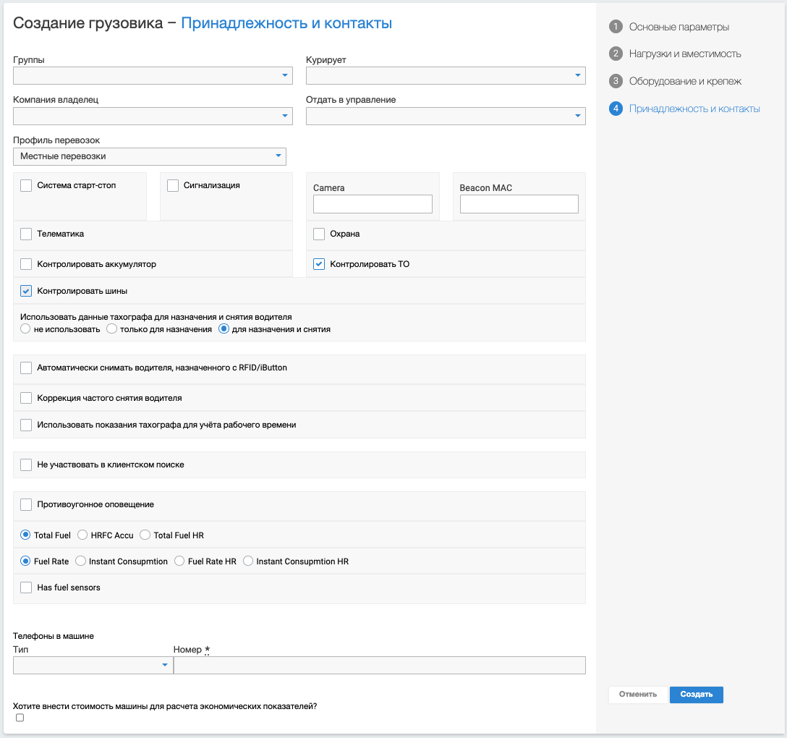
Task: Focus the Beacon MAC input field
Action: (519, 204)
